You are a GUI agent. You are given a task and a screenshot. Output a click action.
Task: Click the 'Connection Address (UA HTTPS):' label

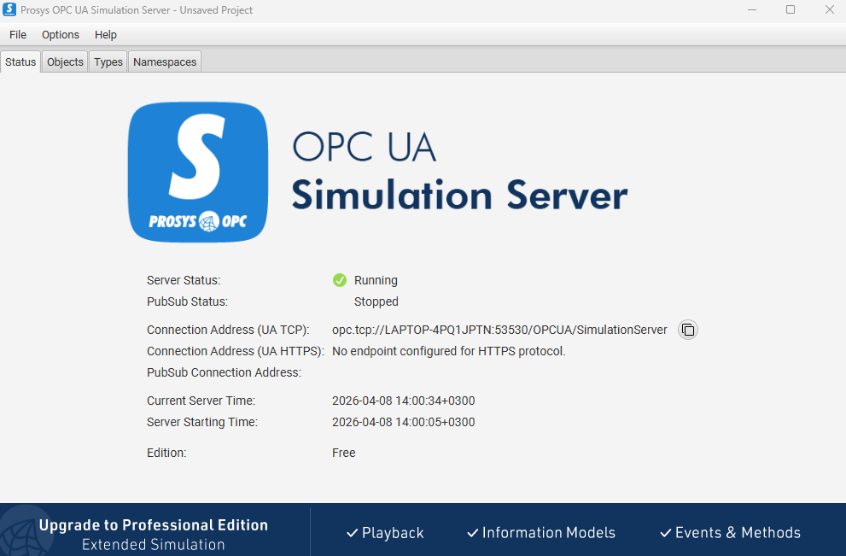pos(236,351)
